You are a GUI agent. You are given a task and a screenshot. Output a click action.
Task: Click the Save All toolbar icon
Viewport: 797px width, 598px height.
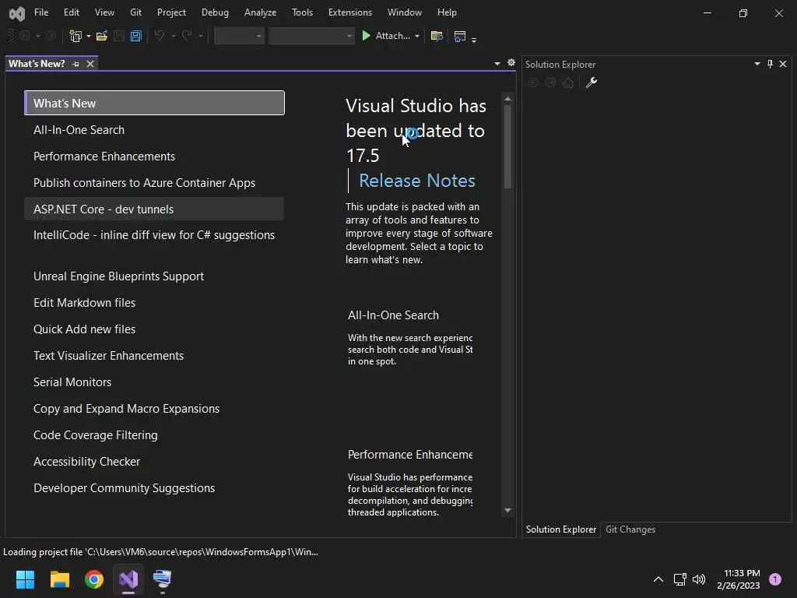coord(135,36)
